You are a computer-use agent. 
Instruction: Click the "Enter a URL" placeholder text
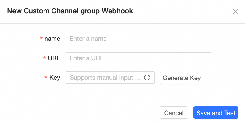pyautogui.click(x=87, y=58)
